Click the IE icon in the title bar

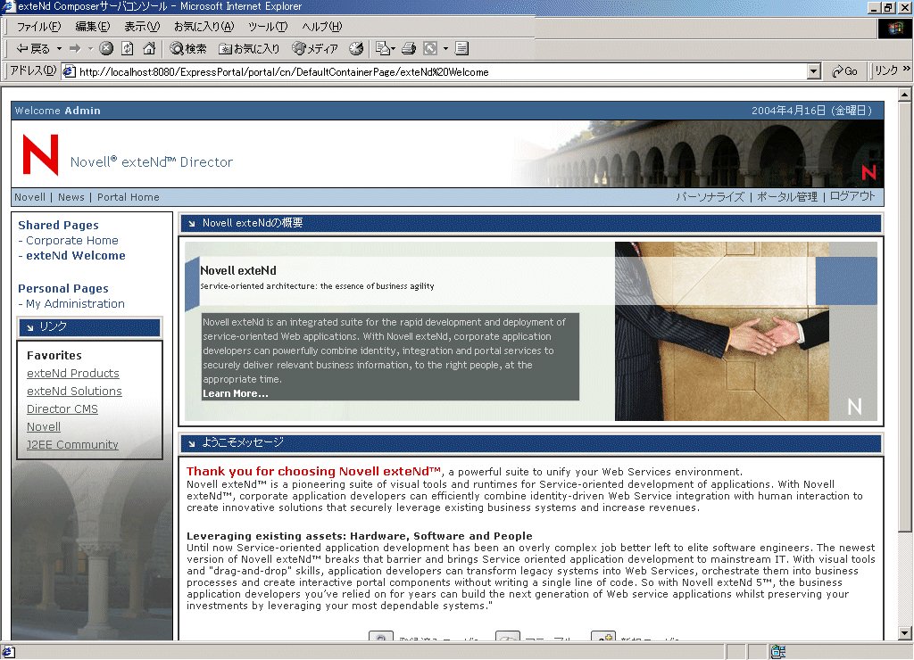point(8,6)
